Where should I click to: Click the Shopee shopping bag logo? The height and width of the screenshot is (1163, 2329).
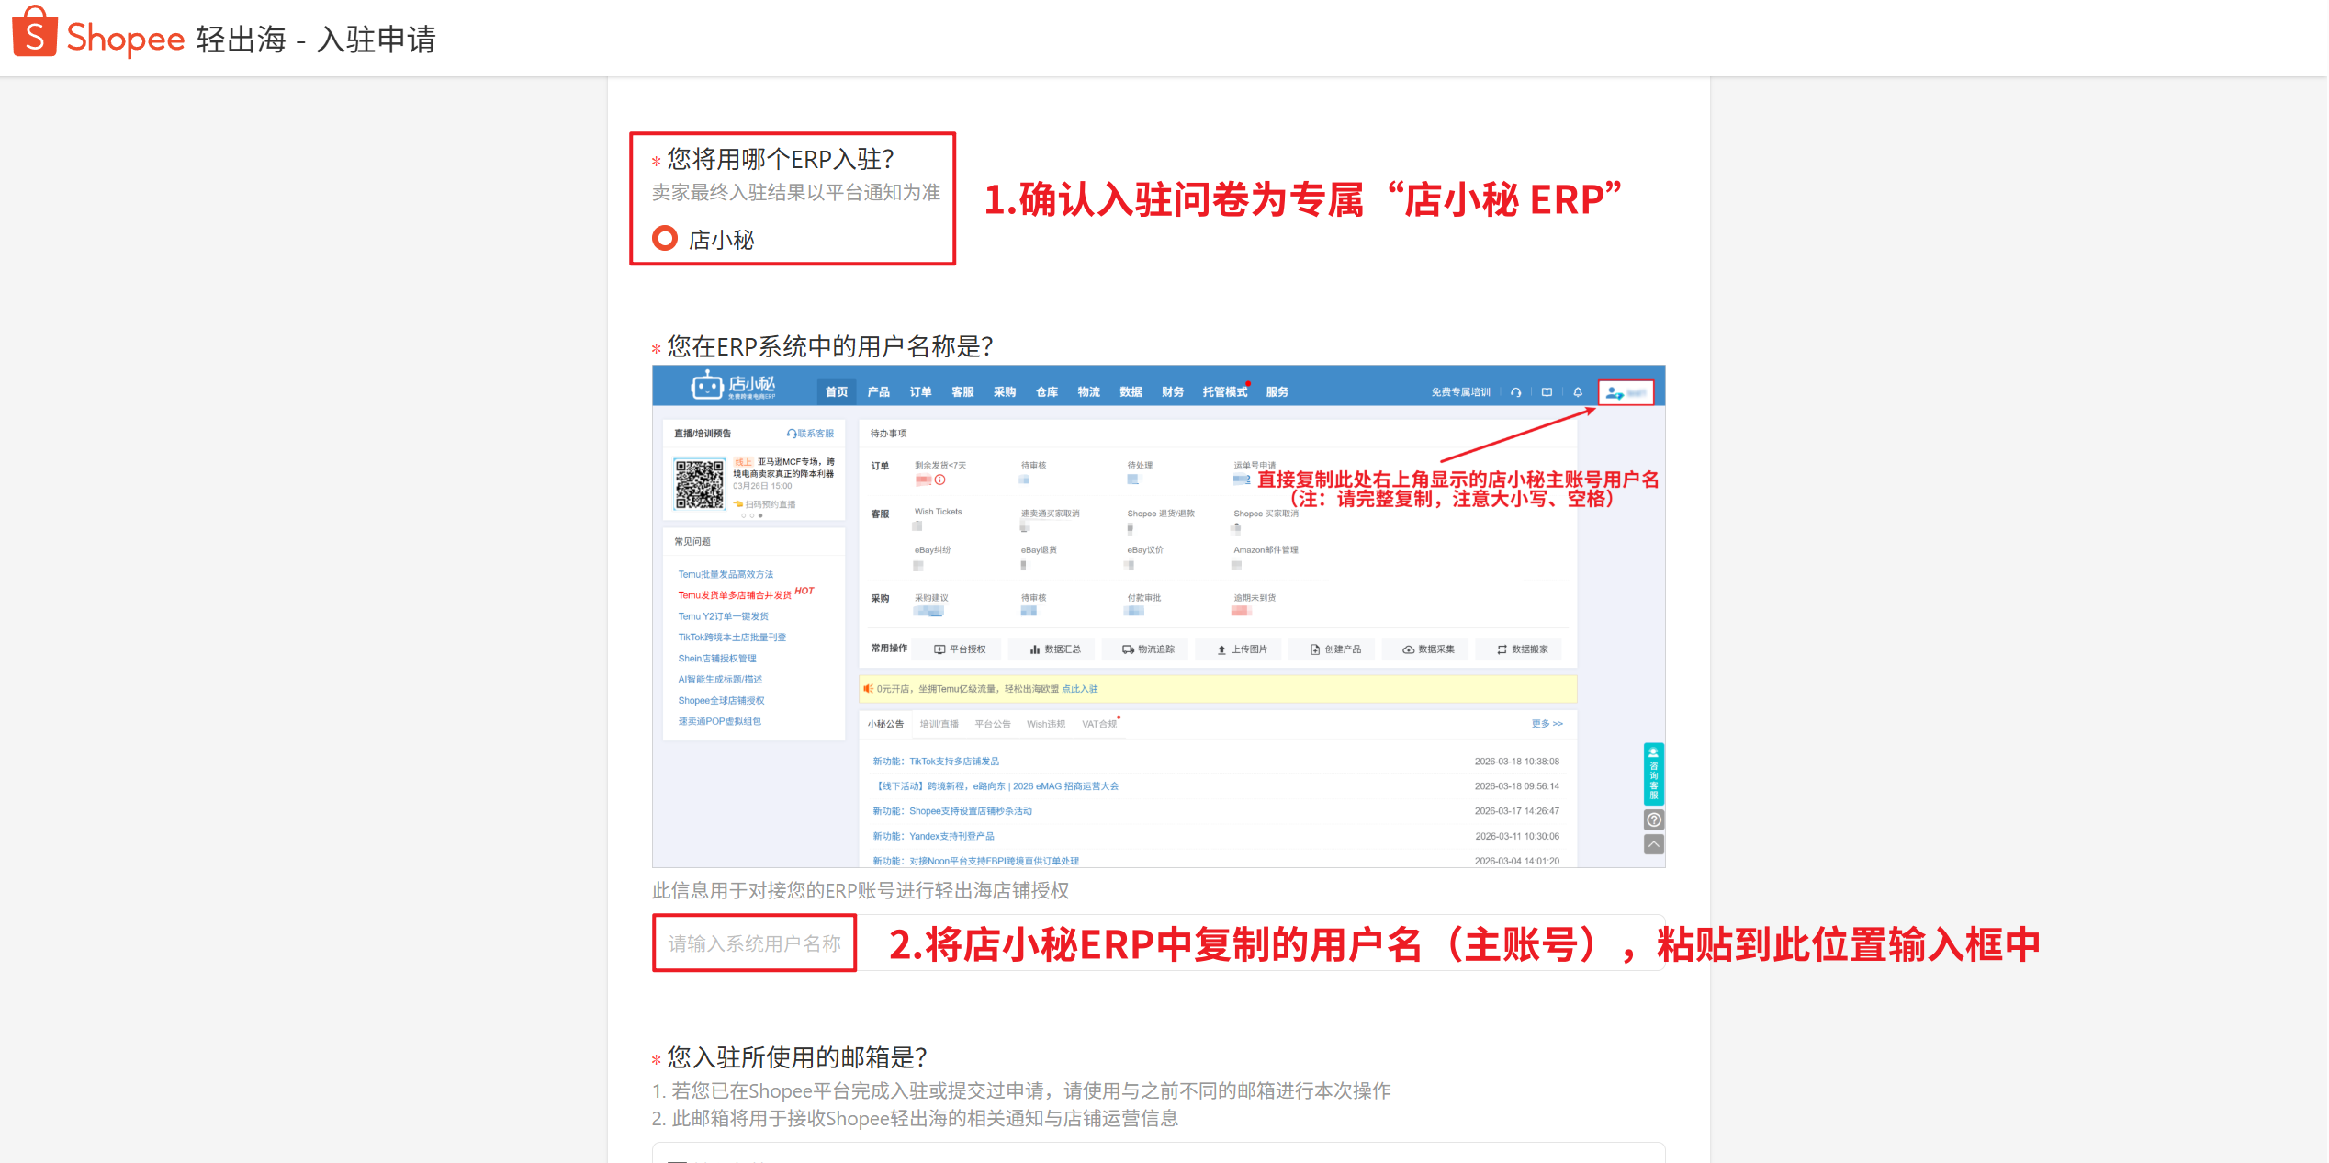pos(34,32)
